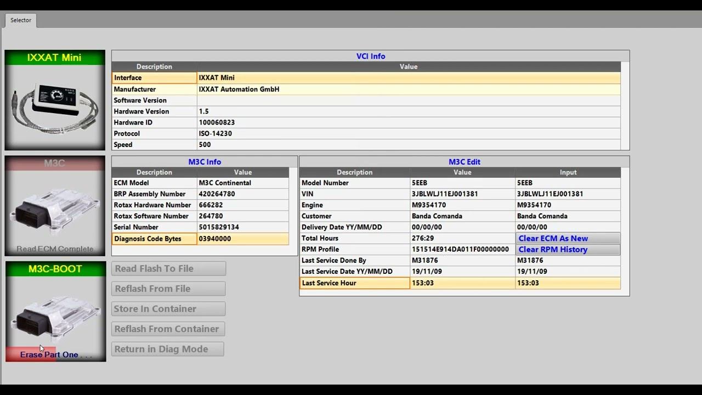This screenshot has width=702, height=395.
Task: Edit the Last Service Done By input
Action: tap(568, 261)
